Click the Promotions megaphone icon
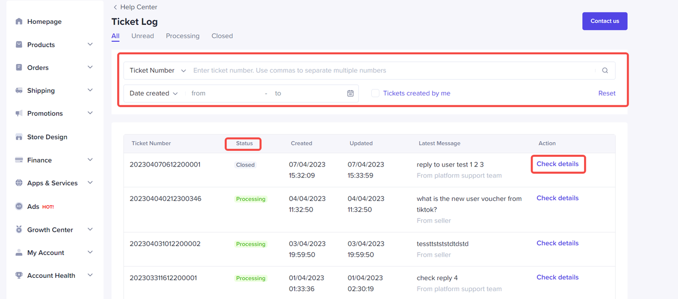Screen dimensions: 678x299 pos(19,113)
